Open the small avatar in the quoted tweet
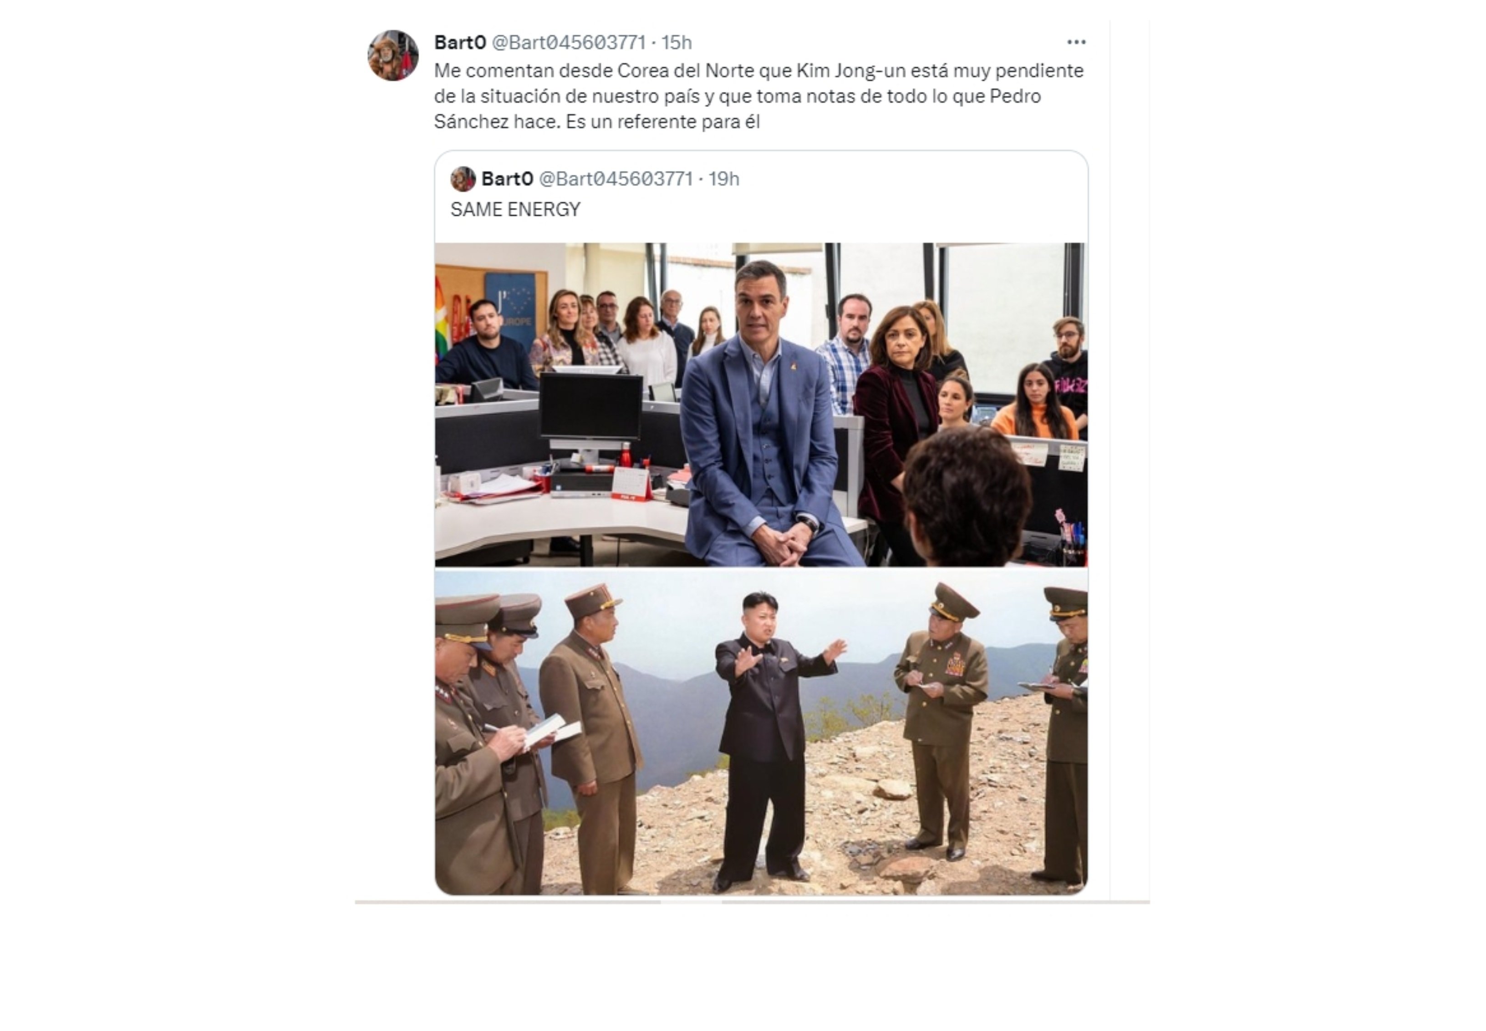This screenshot has height=1031, width=1486. (463, 179)
